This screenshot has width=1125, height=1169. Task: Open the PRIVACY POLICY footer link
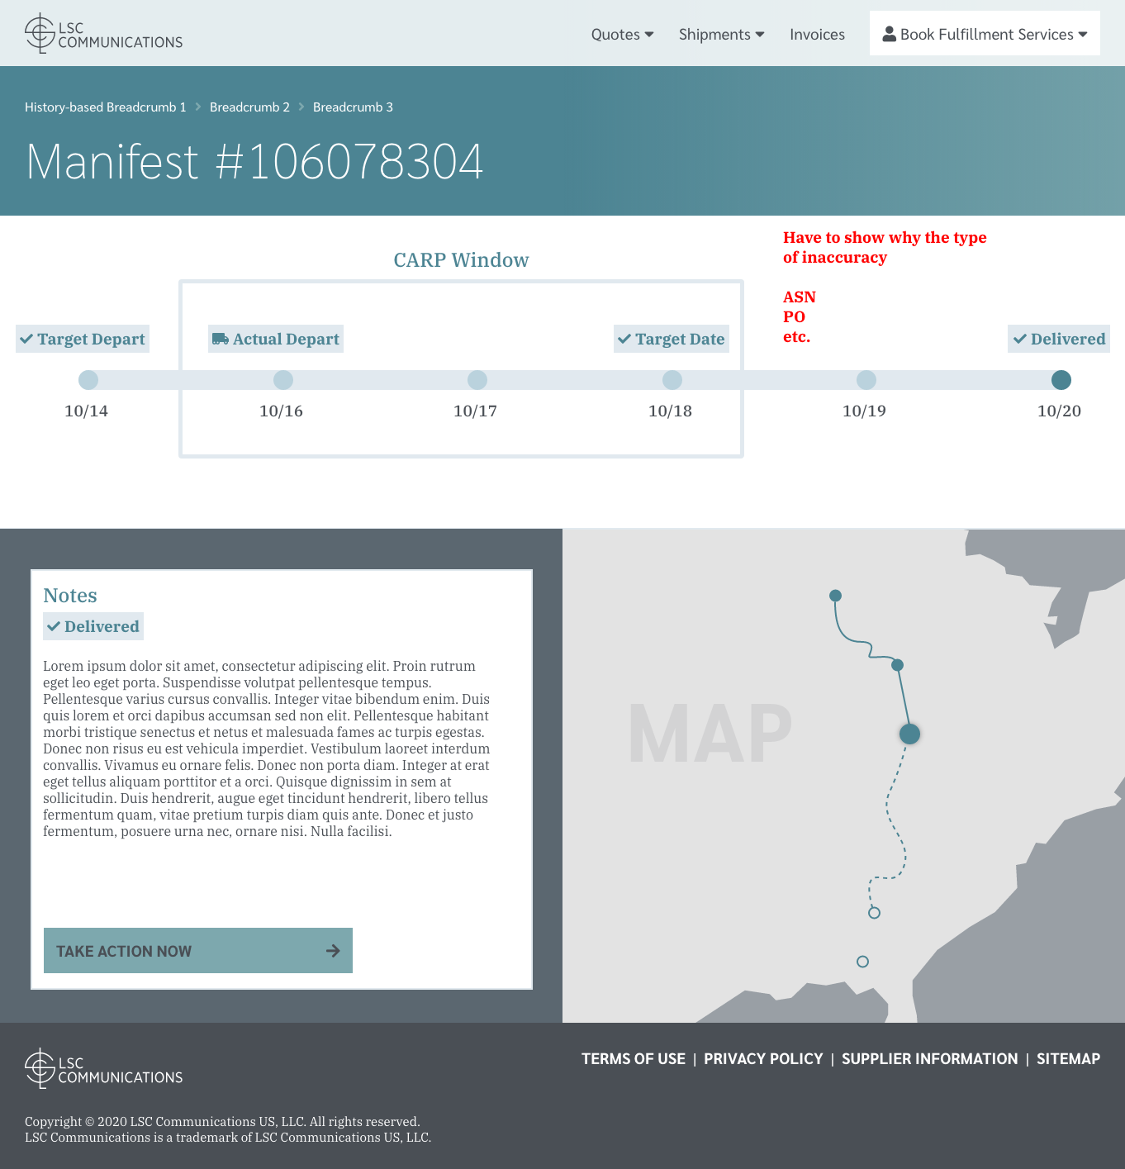[x=763, y=1058]
